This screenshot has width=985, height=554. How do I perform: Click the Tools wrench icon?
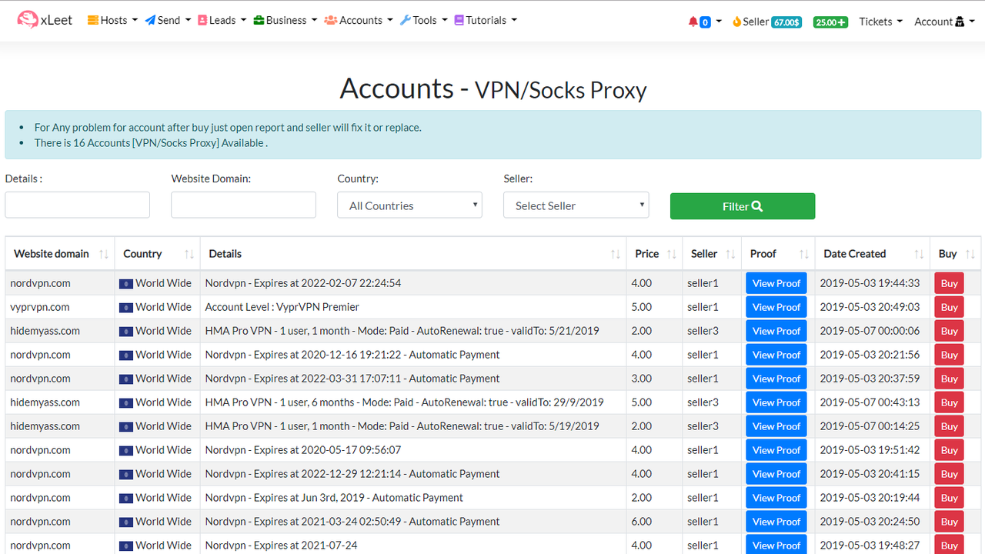406,20
